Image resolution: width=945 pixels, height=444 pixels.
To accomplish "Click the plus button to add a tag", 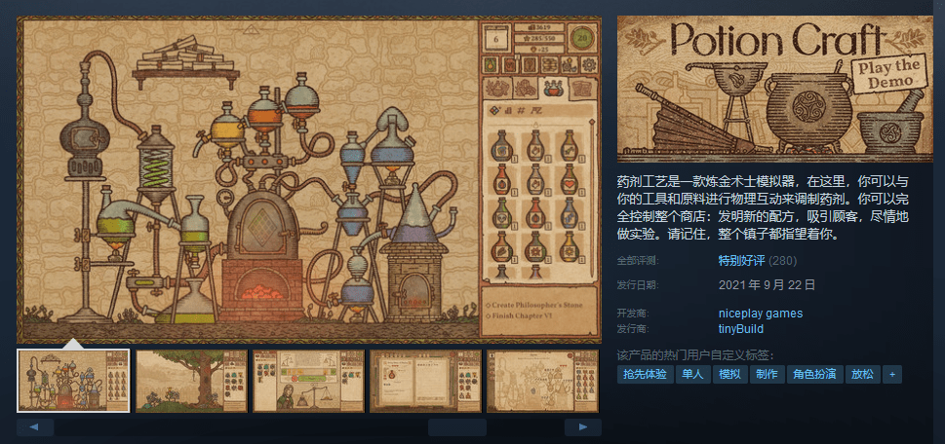I will (x=892, y=374).
